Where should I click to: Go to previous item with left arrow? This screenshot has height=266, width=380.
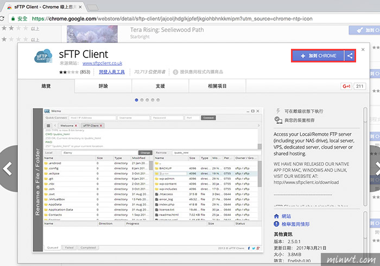point(8,169)
